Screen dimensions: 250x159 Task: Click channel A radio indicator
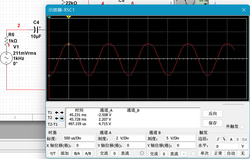tap(142, 153)
